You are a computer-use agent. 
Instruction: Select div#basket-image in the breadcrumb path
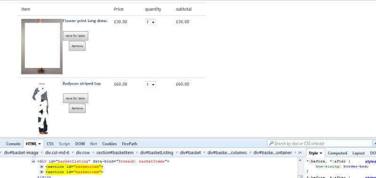tap(21, 153)
